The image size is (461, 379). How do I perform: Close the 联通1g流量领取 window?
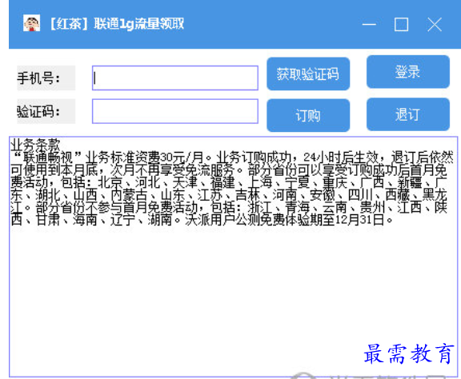point(435,24)
